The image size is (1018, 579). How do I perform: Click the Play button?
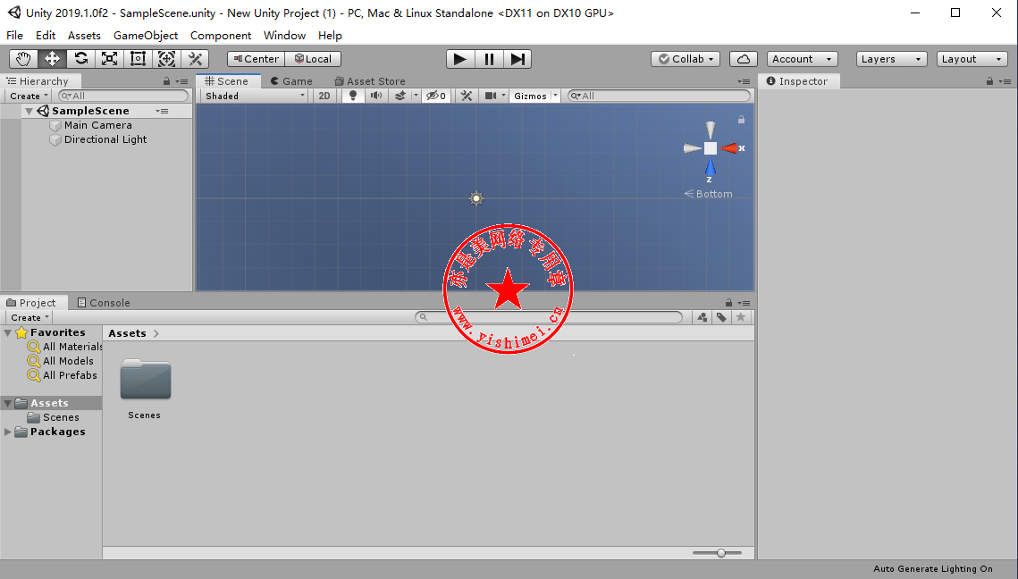click(460, 59)
